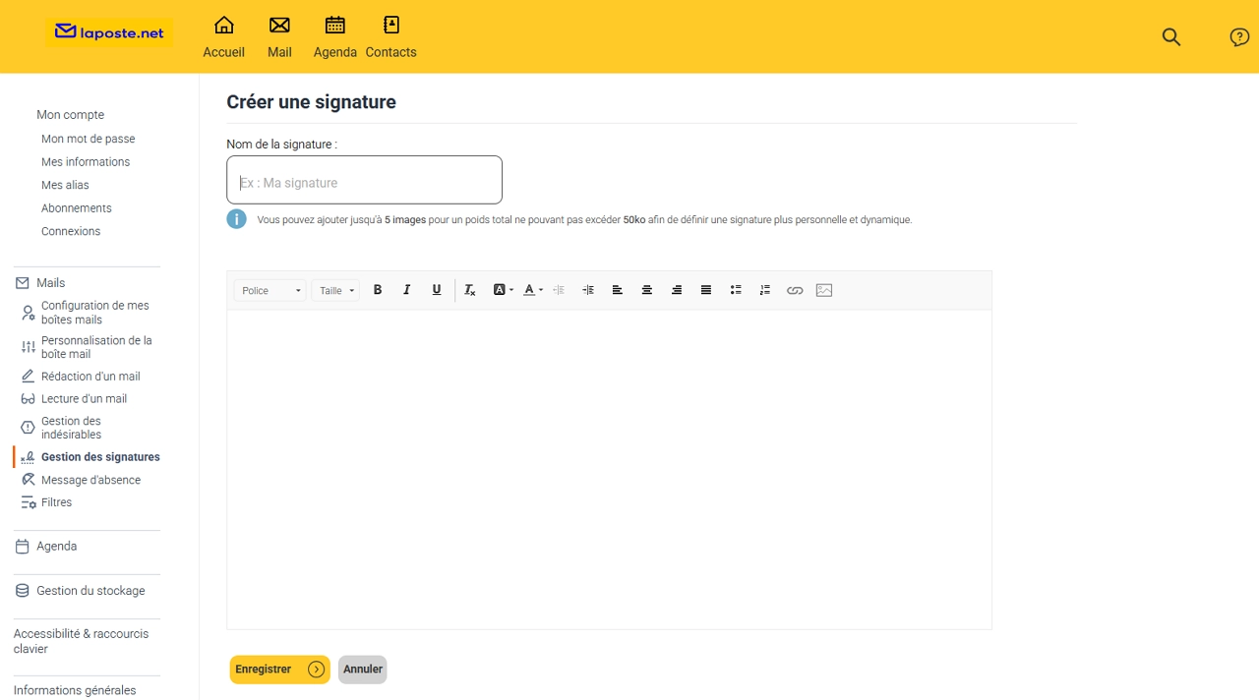Toggle italic formatting in signature editor
The width and height of the screenshot is (1259, 700).
pyautogui.click(x=407, y=290)
